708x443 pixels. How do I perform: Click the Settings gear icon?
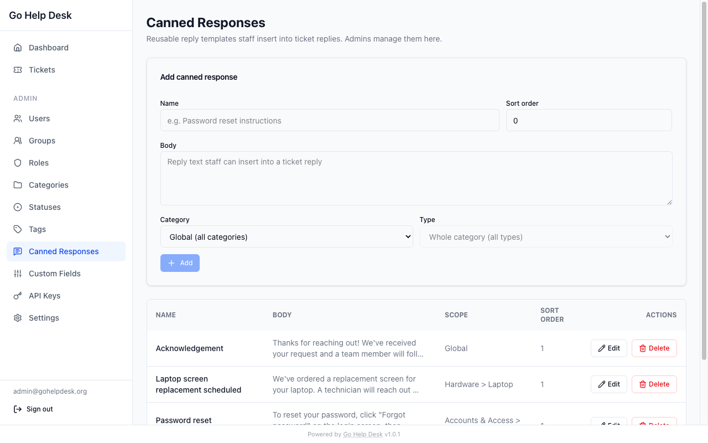point(18,318)
